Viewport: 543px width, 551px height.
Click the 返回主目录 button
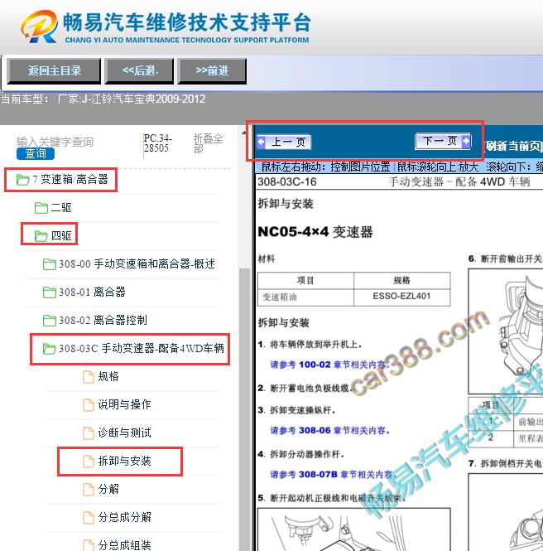(54, 71)
